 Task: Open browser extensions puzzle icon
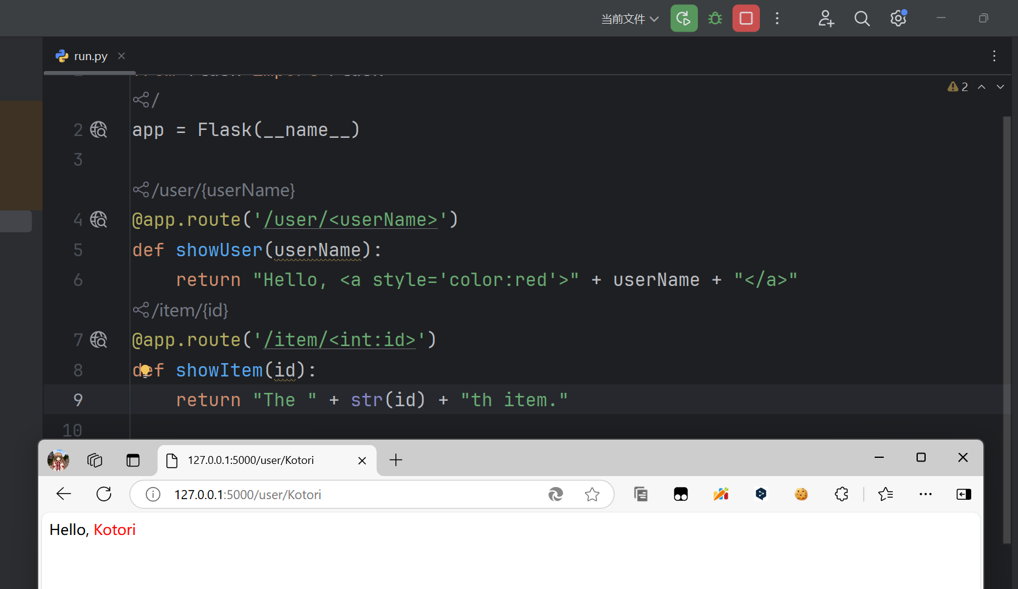pyautogui.click(x=841, y=494)
